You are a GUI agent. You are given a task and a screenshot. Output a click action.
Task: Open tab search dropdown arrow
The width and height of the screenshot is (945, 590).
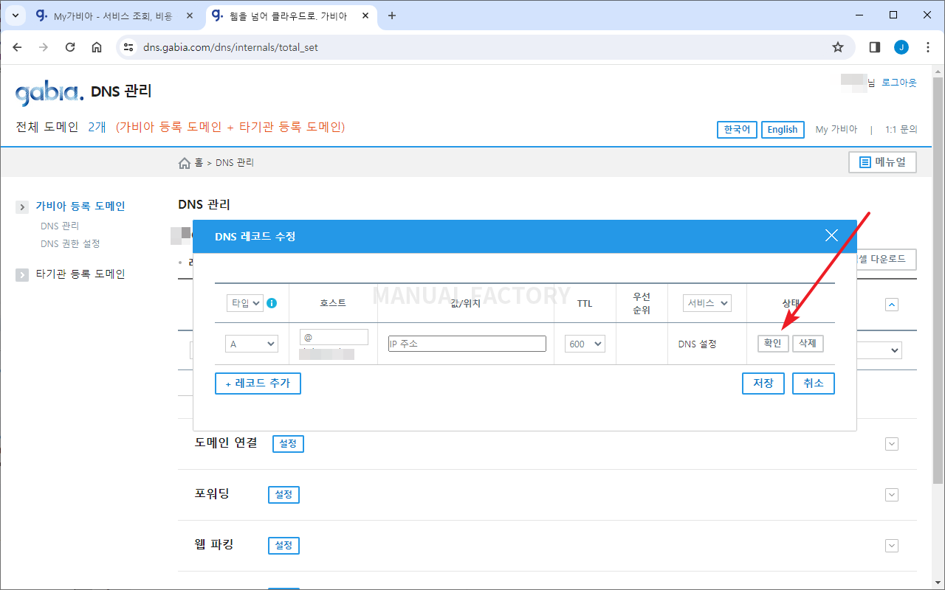tap(16, 15)
